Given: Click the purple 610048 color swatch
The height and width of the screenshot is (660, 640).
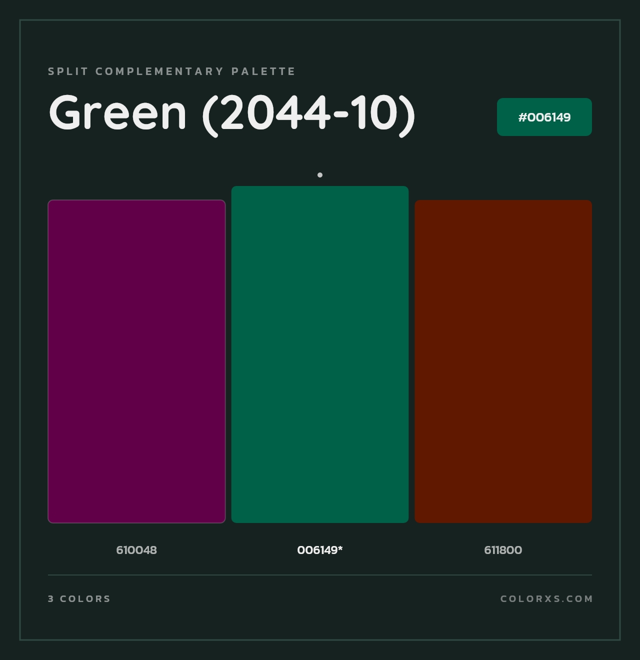Looking at the screenshot, I should (x=136, y=361).
